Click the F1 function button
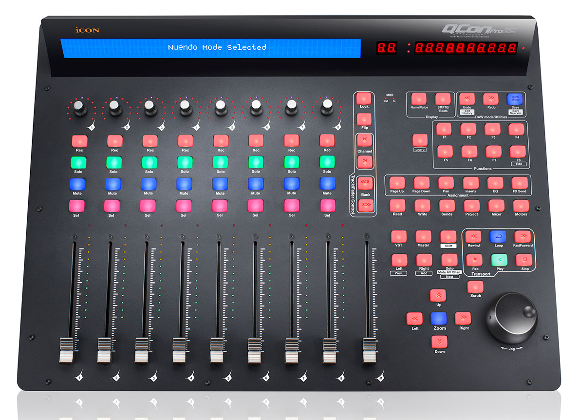Viewport: 579px width, 420px height. tap(444, 129)
